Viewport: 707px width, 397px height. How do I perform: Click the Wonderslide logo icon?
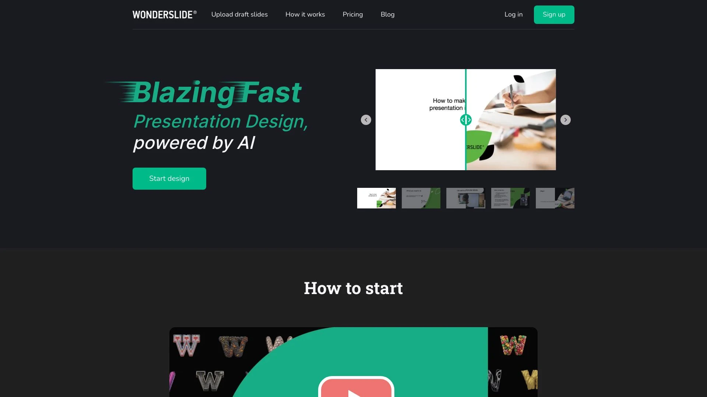pyautogui.click(x=164, y=15)
